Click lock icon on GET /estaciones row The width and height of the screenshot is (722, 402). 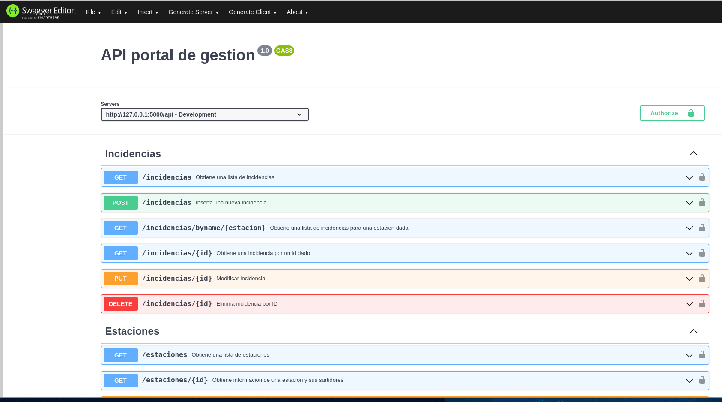pyautogui.click(x=702, y=354)
